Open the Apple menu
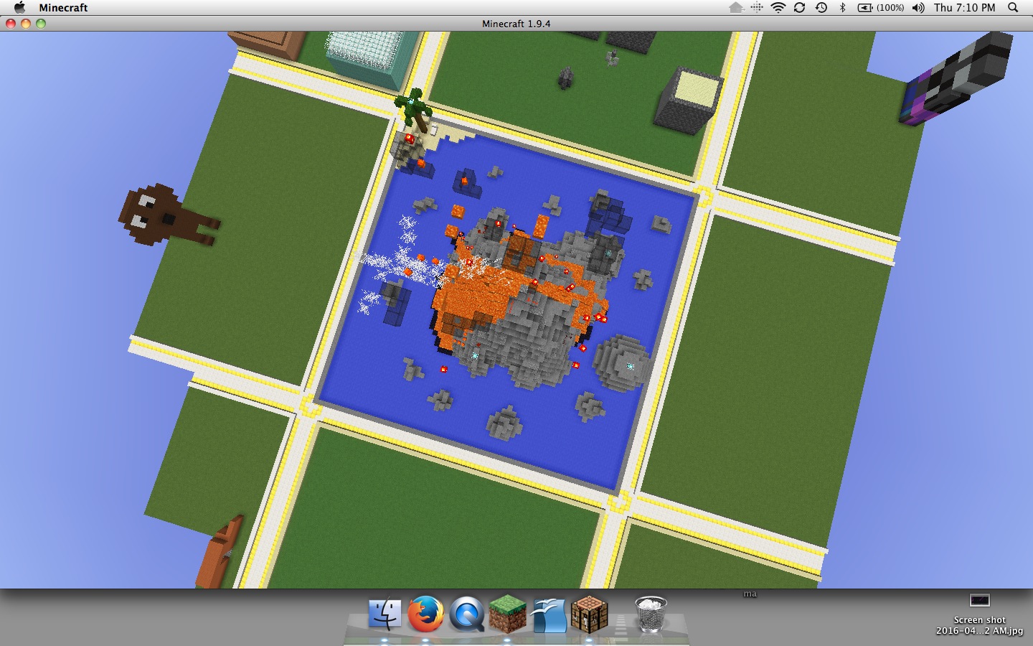 pyautogui.click(x=19, y=7)
